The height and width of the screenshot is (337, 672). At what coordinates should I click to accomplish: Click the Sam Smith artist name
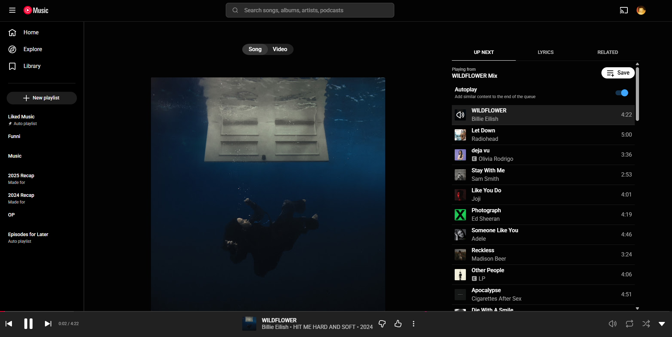[x=485, y=179]
